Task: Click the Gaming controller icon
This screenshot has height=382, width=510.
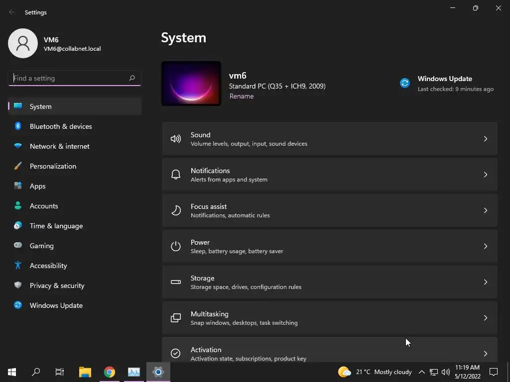Action: 18,245
